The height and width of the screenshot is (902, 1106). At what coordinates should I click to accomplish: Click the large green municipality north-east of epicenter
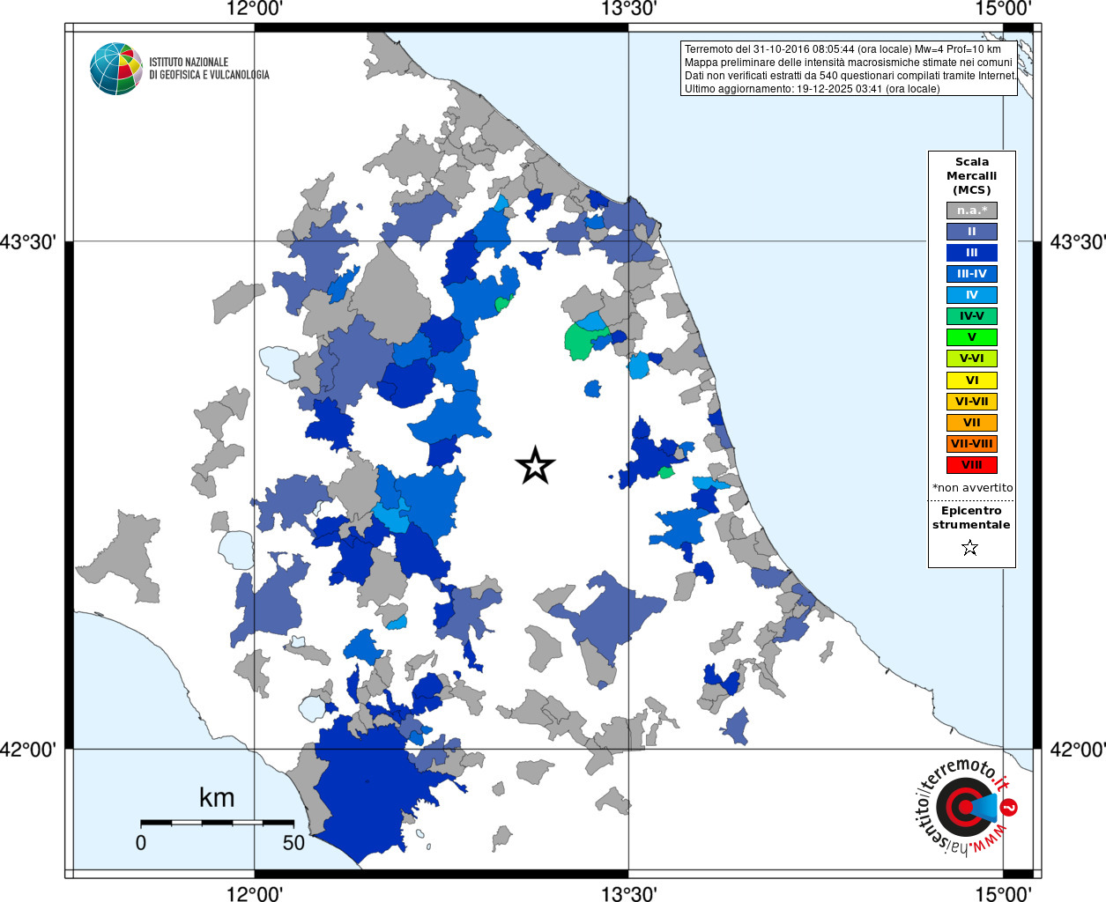[x=578, y=340]
